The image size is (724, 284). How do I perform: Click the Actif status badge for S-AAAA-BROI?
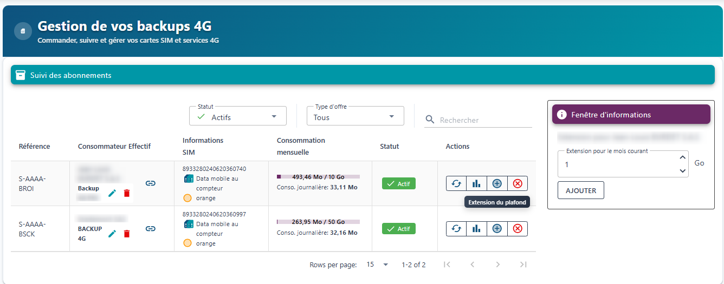398,183
